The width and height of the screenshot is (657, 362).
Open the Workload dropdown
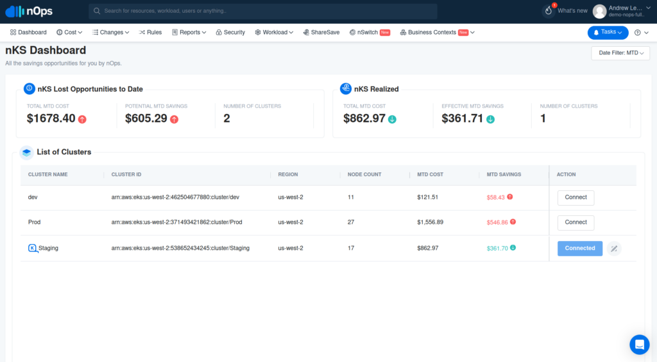click(x=274, y=32)
